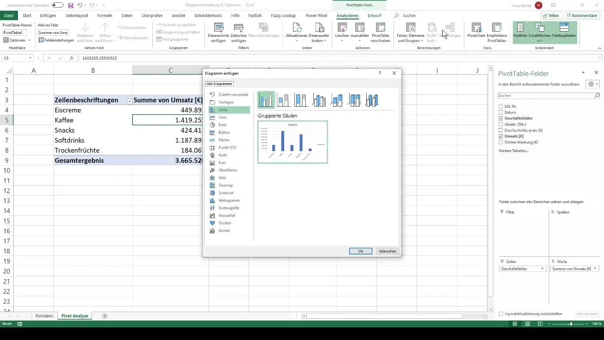Image resolution: width=604 pixels, height=340 pixels.
Task: Toggle Automatisches Speichern switch
Action: click(x=58, y=5)
